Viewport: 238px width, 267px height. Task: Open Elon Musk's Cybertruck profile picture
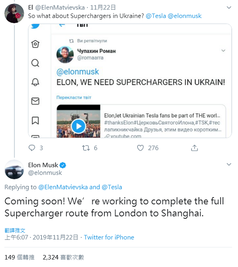point(14,170)
